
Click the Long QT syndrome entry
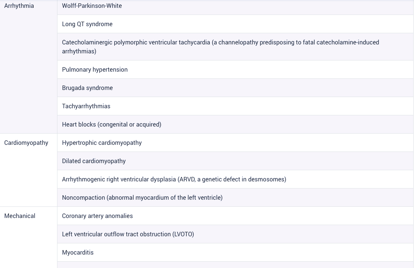[x=235, y=24]
